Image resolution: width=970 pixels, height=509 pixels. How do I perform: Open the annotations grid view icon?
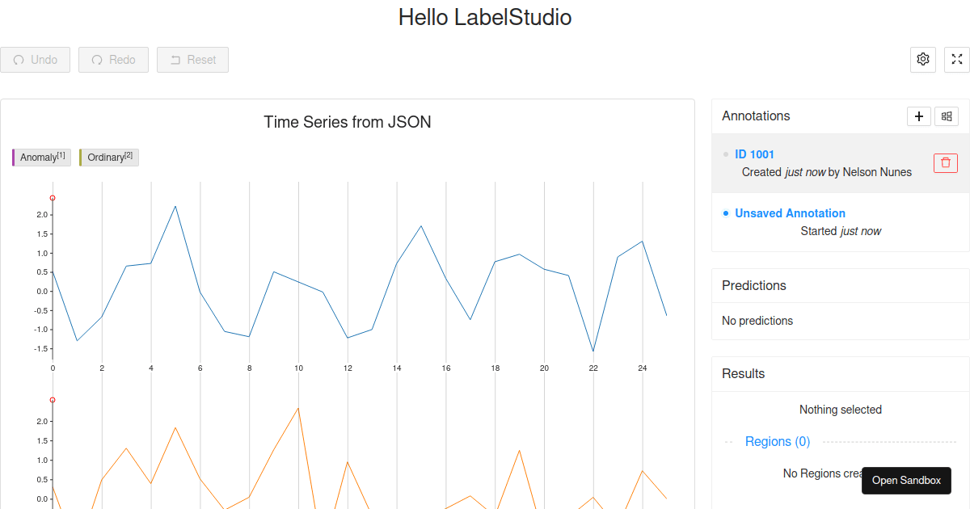click(x=946, y=116)
